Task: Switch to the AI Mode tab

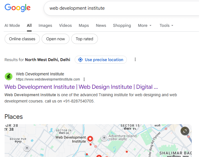Action: point(12,25)
